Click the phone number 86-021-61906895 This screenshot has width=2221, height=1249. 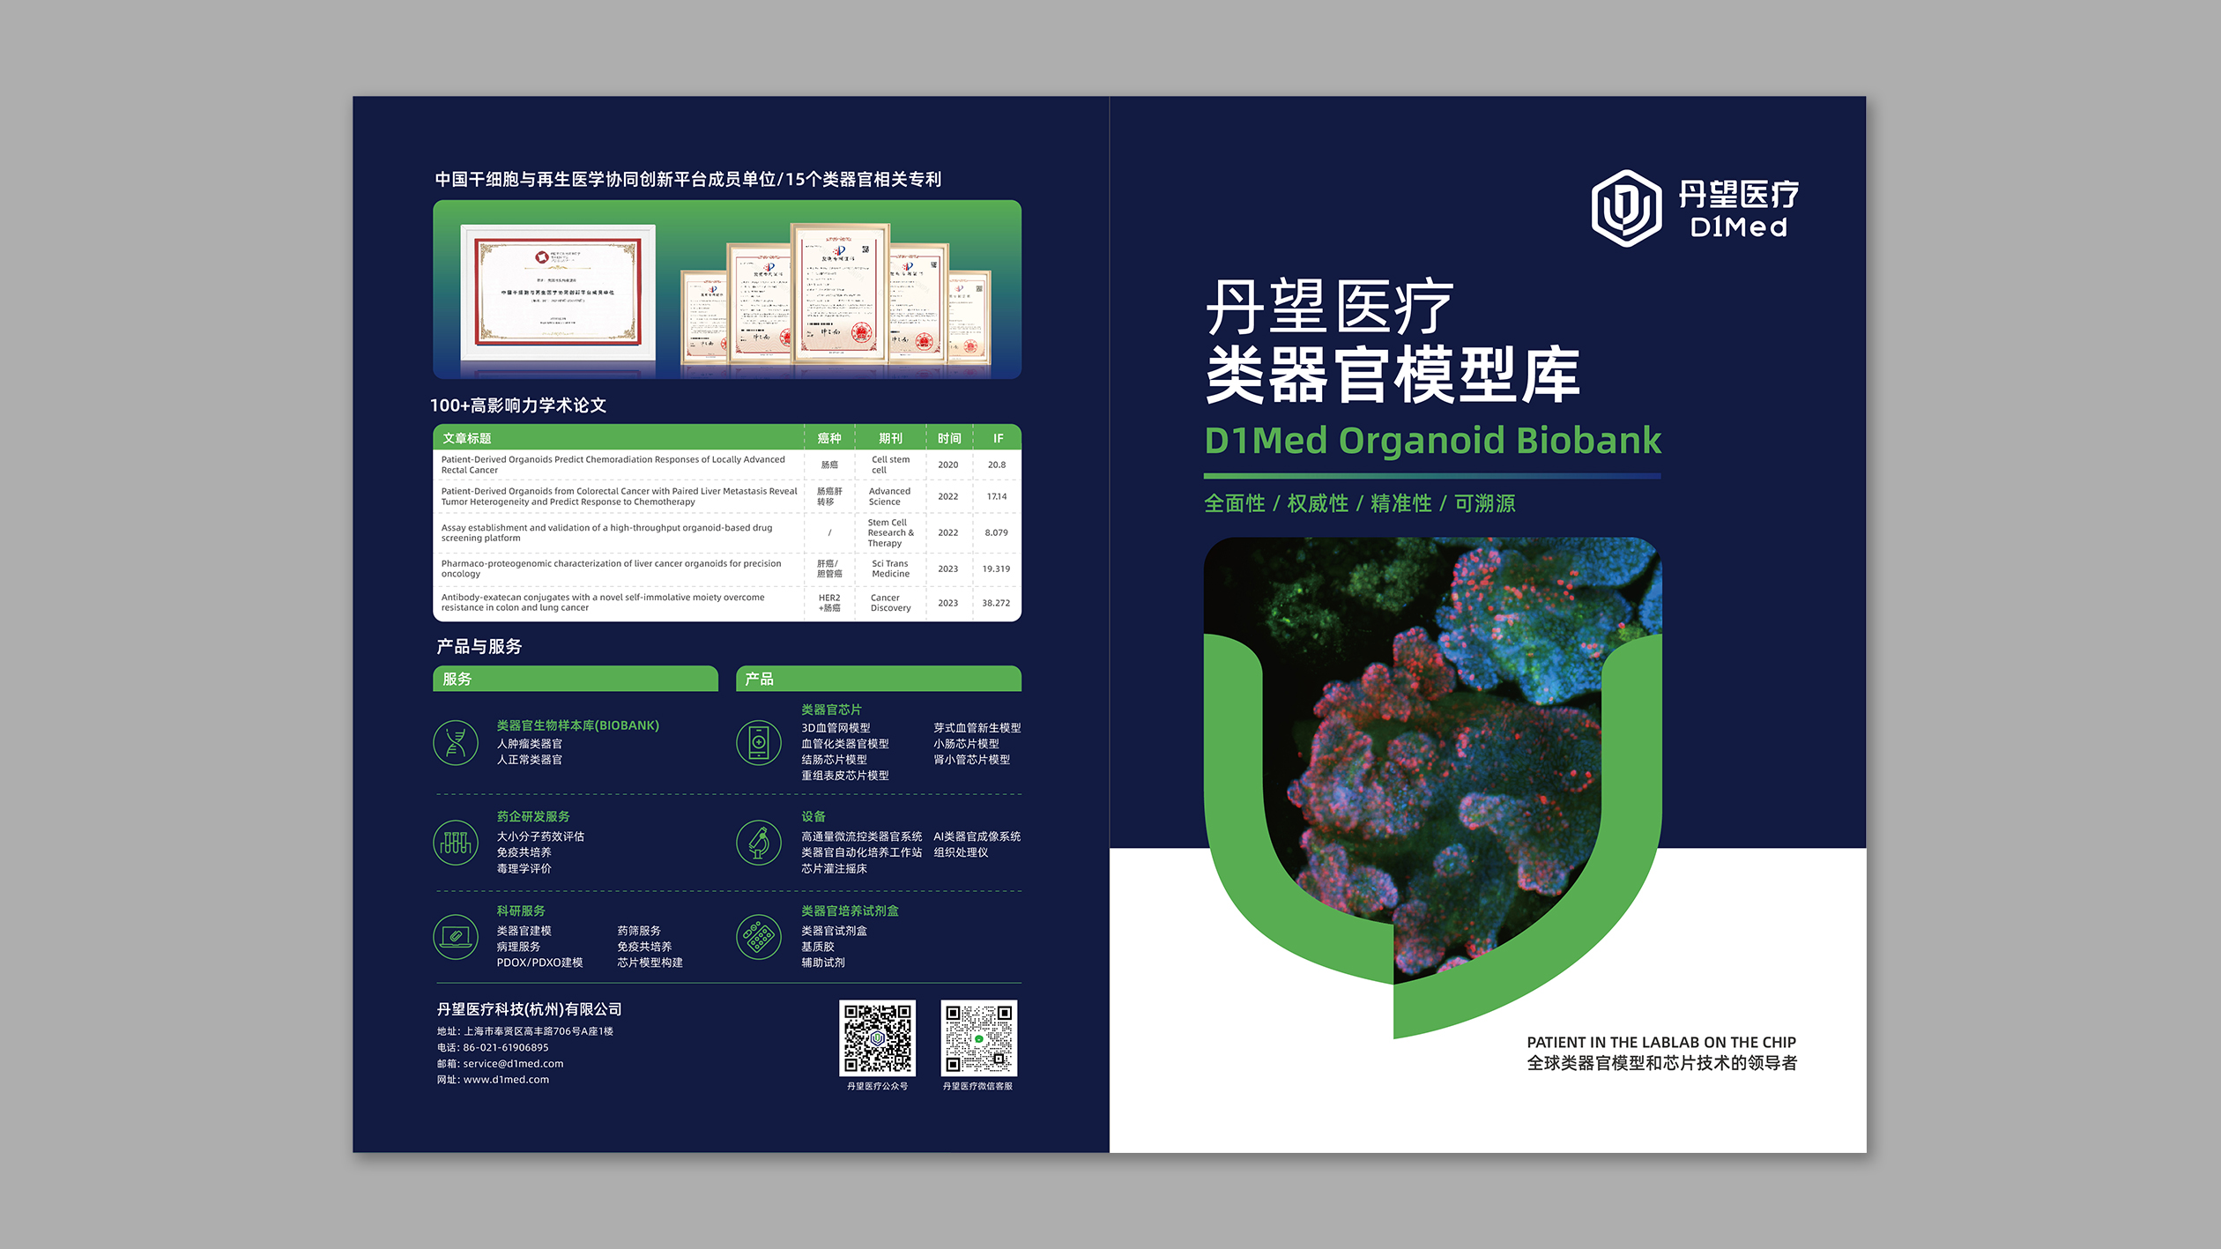pos(506,1048)
